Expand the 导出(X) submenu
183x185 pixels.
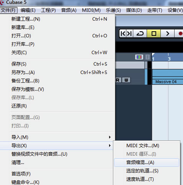(57, 146)
